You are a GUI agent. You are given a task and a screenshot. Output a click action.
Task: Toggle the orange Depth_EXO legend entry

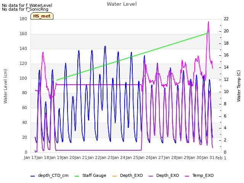tap(127, 175)
